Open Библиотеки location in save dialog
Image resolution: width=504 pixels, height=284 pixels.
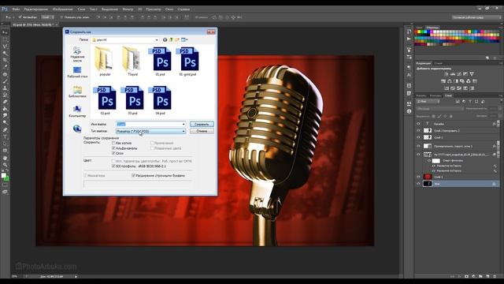pos(77,92)
